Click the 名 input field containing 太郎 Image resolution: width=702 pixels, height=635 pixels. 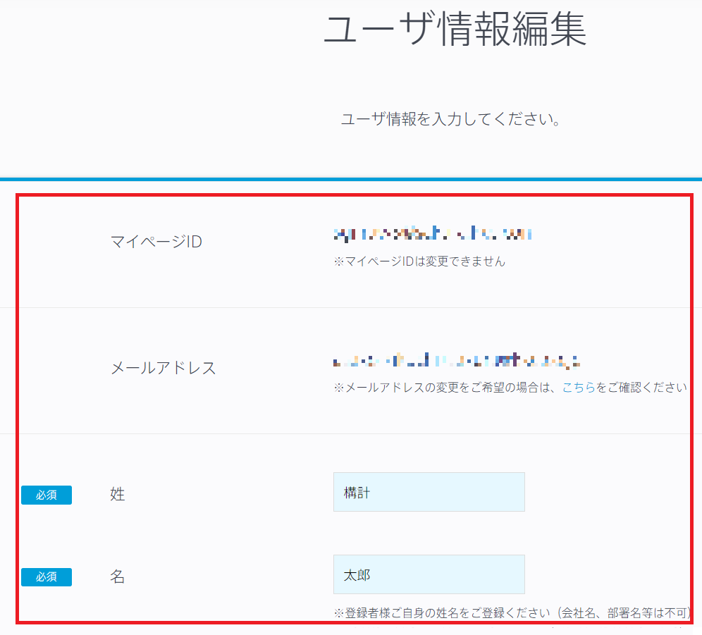point(429,574)
